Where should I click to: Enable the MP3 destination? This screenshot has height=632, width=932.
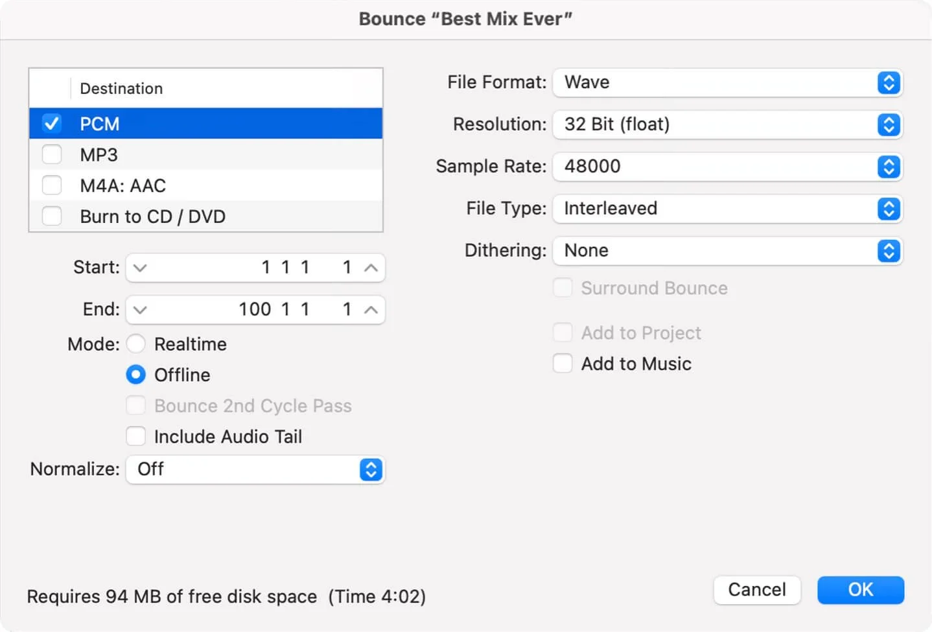pyautogui.click(x=52, y=154)
